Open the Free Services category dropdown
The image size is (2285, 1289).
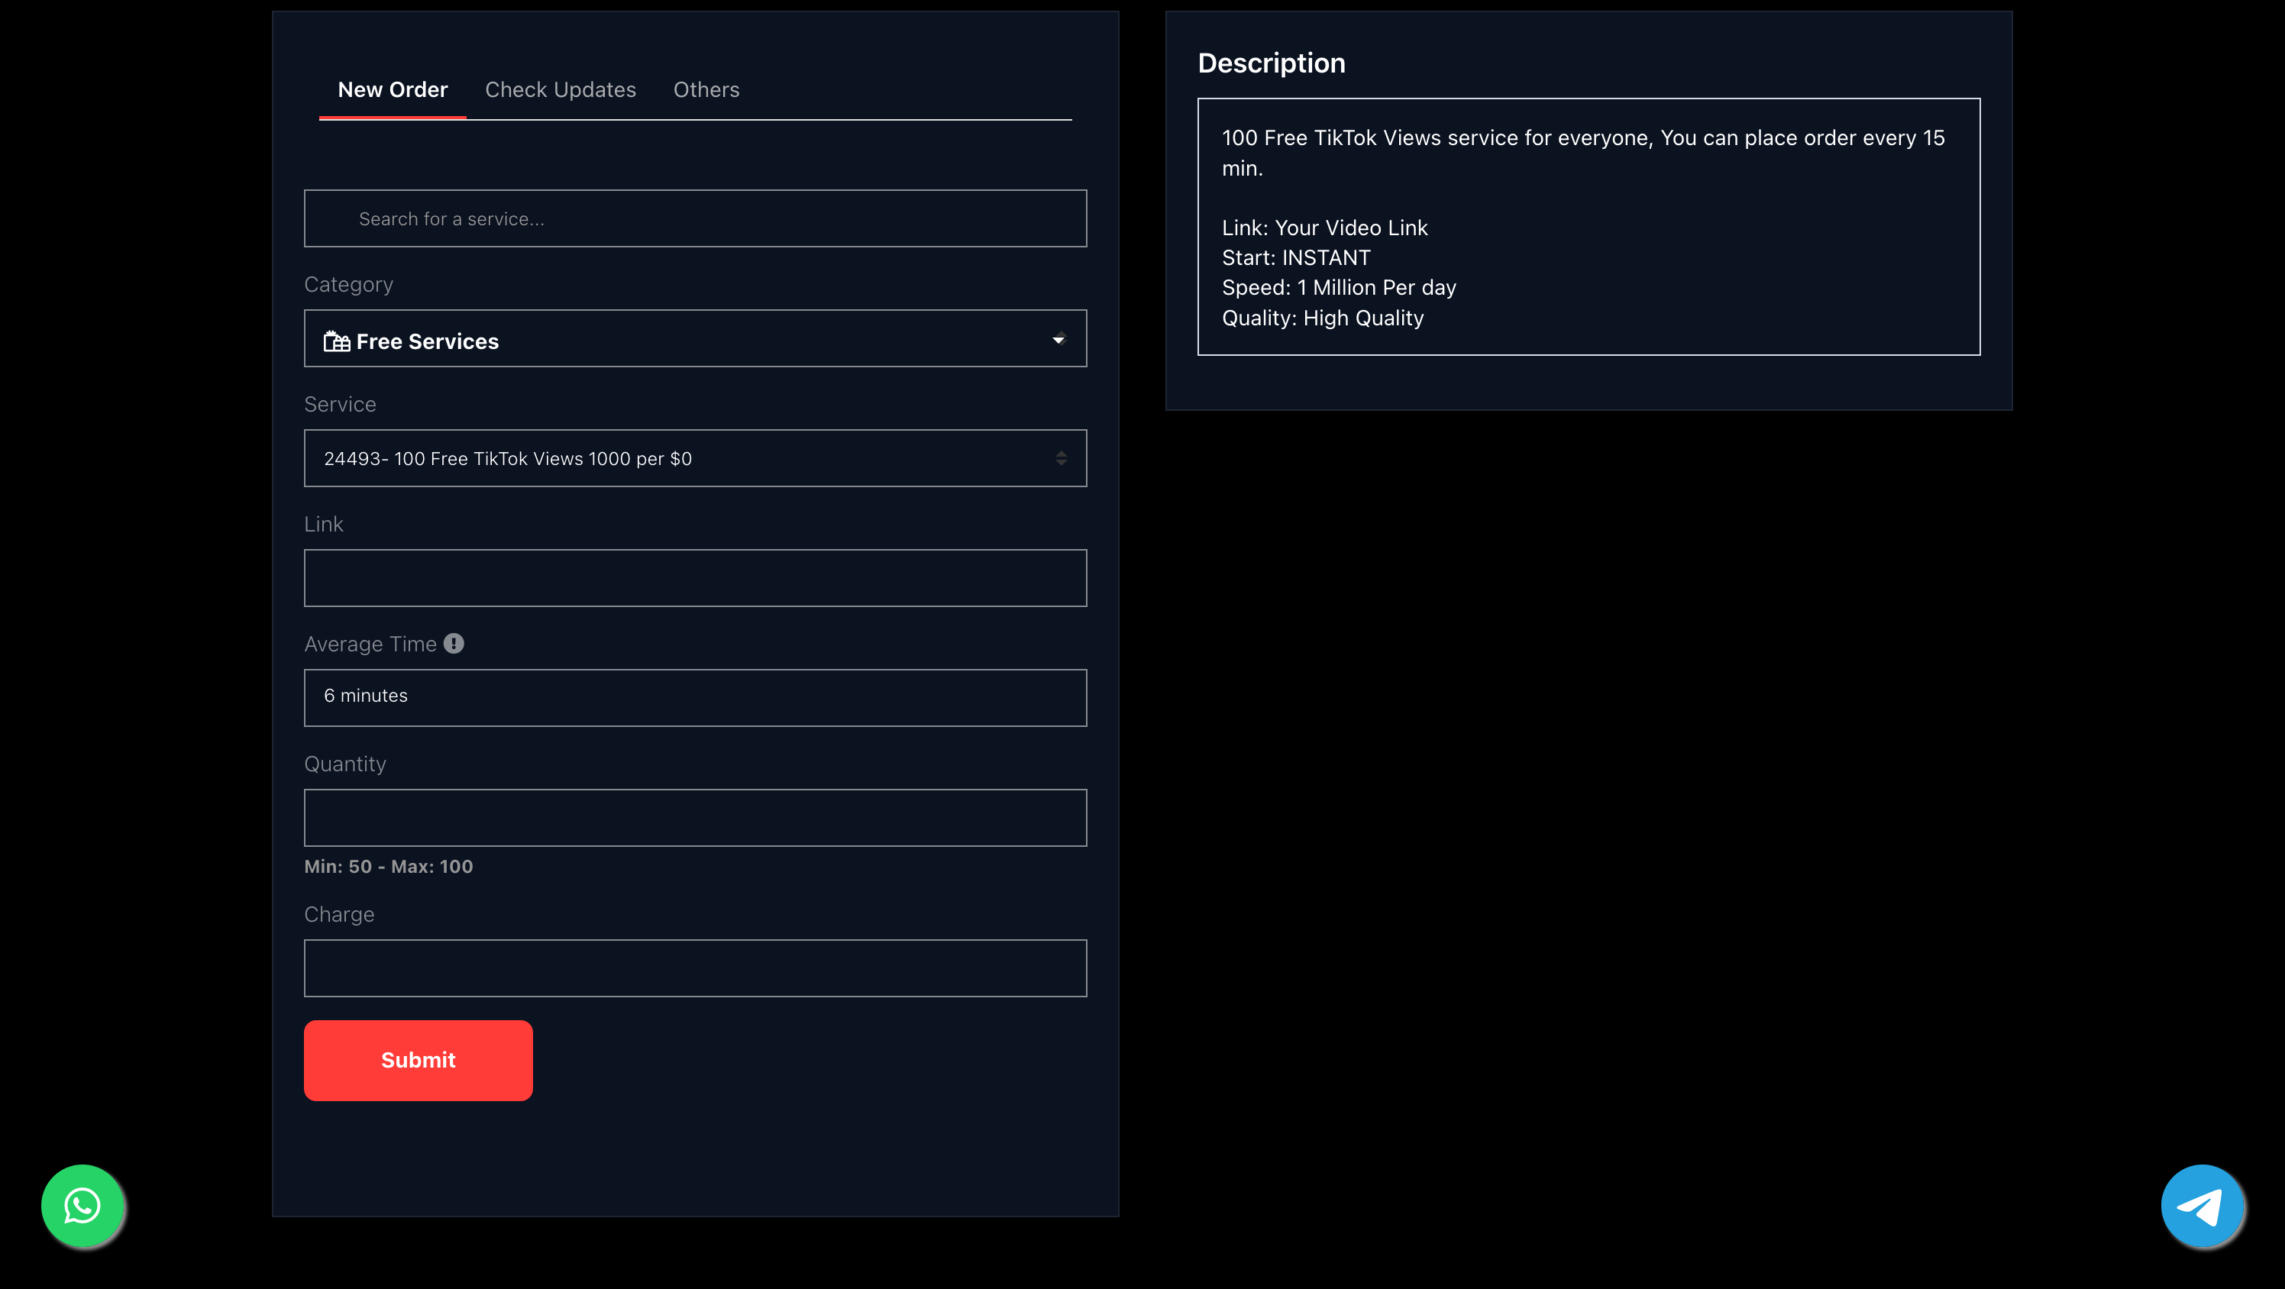693,339
